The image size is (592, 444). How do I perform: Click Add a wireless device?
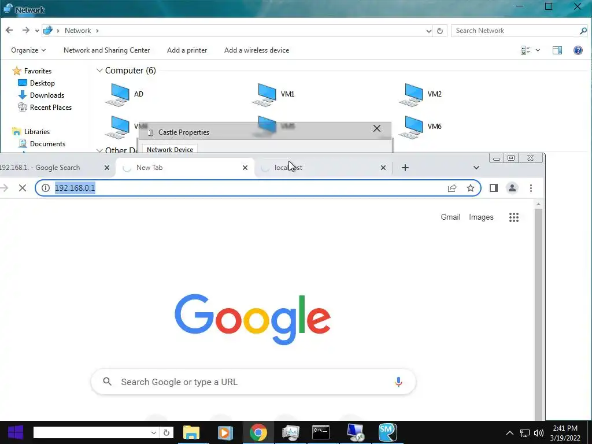tap(256, 50)
